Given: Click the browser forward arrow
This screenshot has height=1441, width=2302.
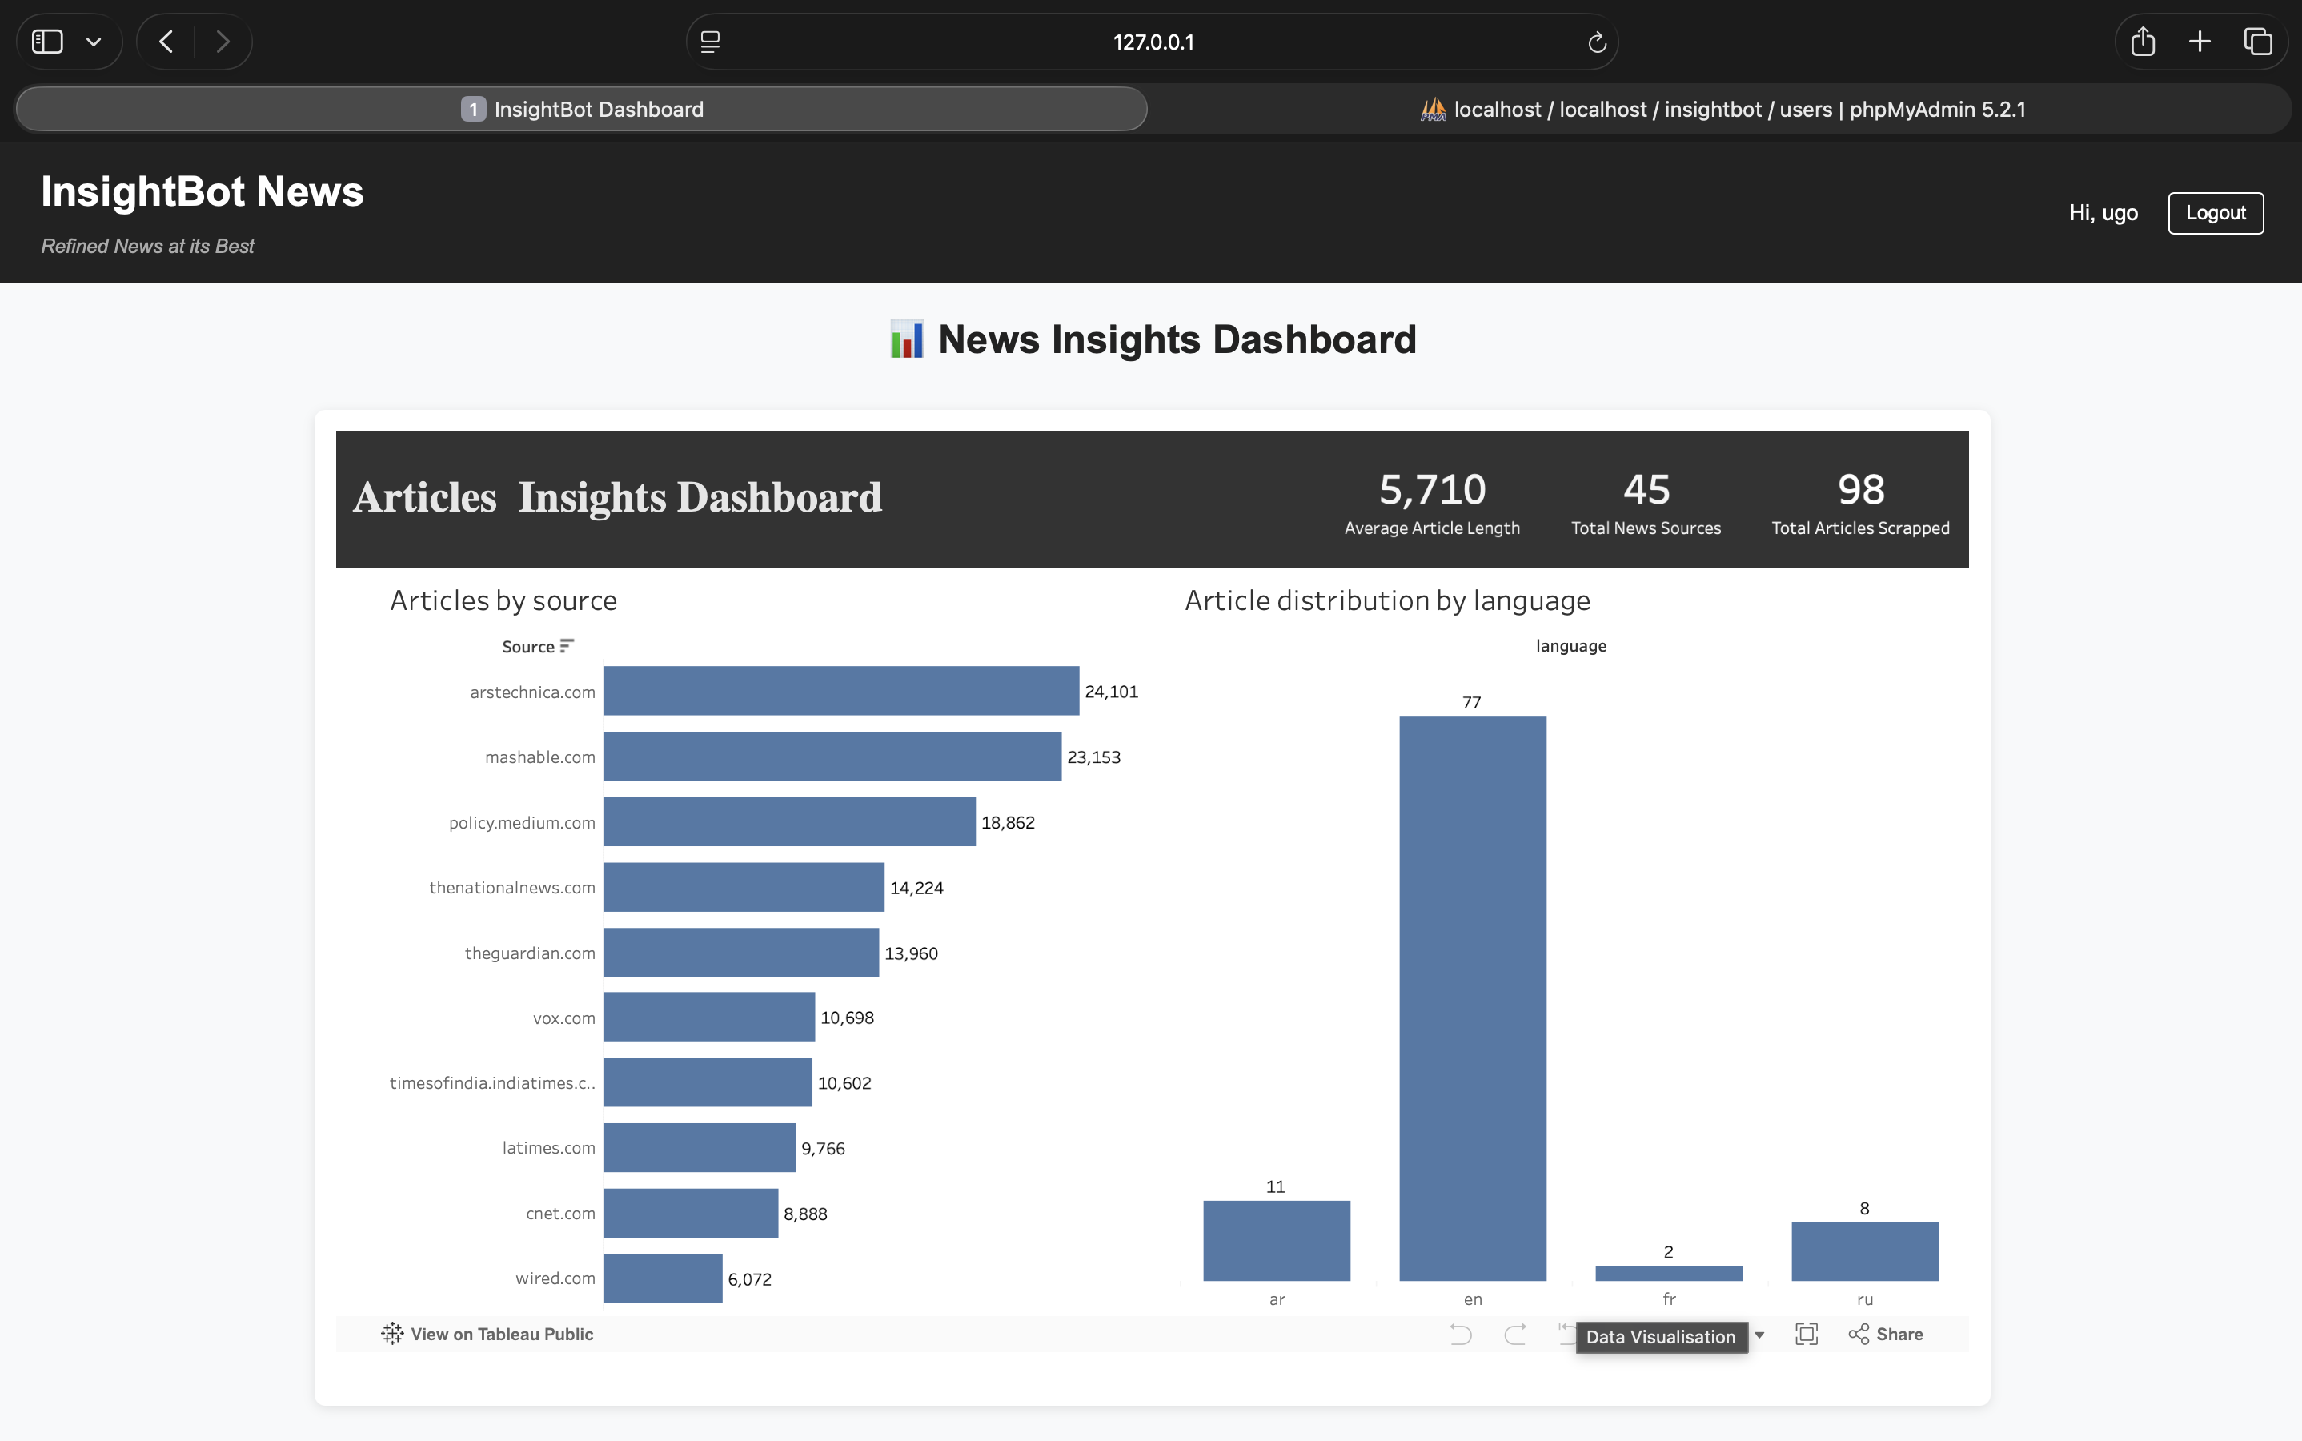Looking at the screenshot, I should tap(223, 42).
